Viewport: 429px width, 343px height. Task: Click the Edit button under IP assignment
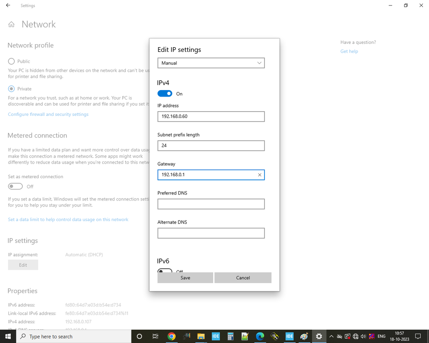[x=23, y=265]
